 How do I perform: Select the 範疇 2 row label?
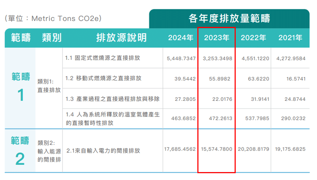click(x=20, y=151)
